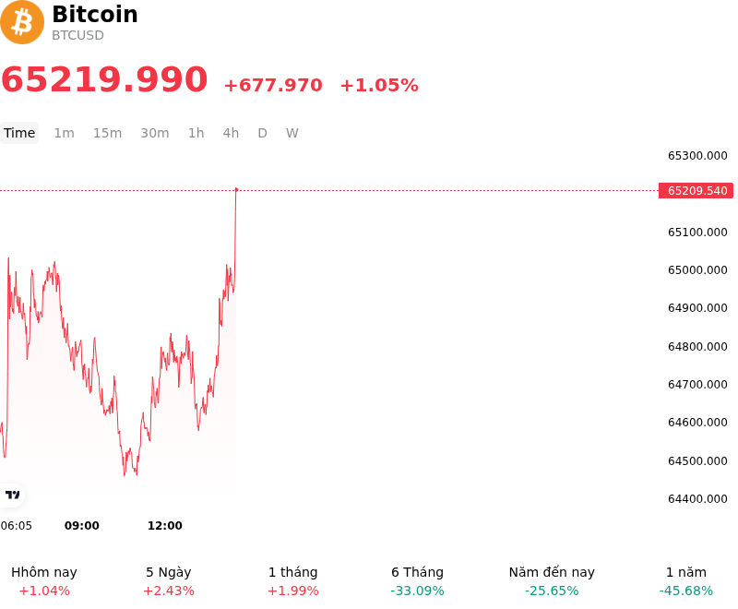Switch to the D daily interval
The width and height of the screenshot is (738, 609).
262,133
